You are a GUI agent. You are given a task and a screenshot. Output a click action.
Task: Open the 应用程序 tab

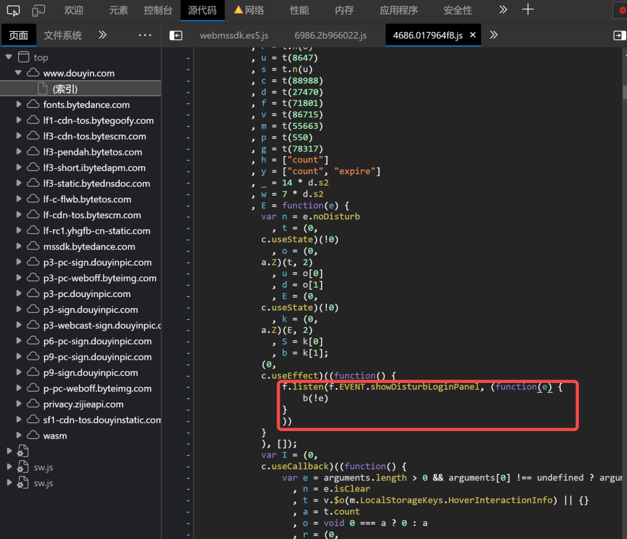399,10
